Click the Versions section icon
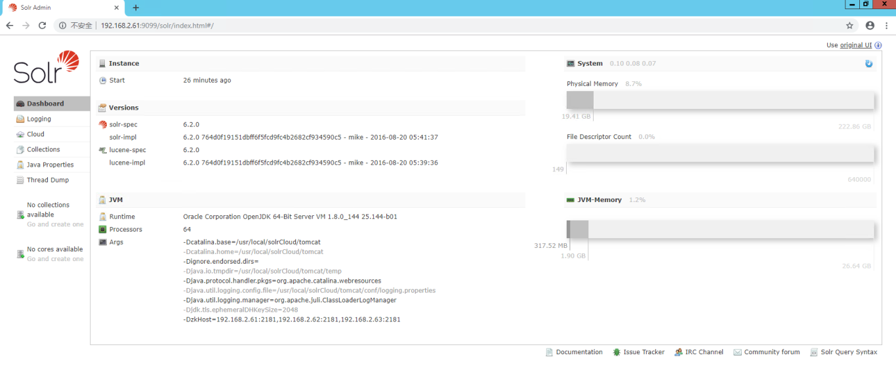 (x=102, y=108)
